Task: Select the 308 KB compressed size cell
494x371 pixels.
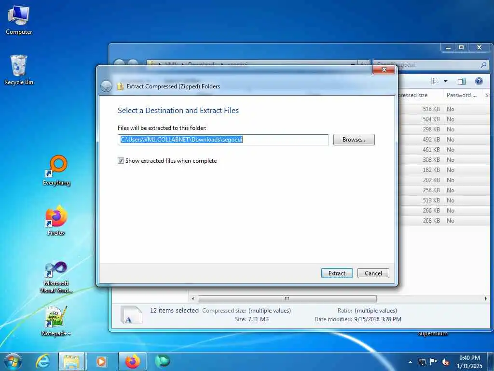Action: click(431, 159)
